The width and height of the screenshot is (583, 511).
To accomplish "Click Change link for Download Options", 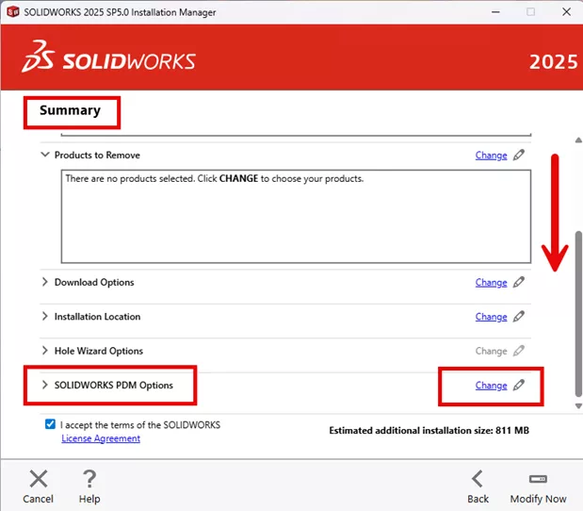I will click(491, 283).
